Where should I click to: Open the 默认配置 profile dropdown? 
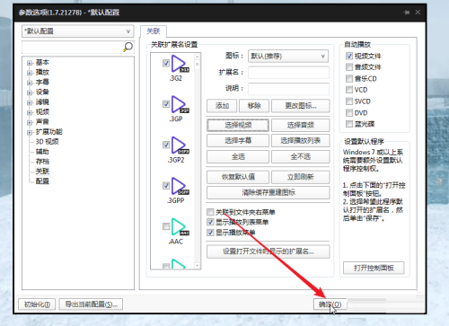(78, 31)
